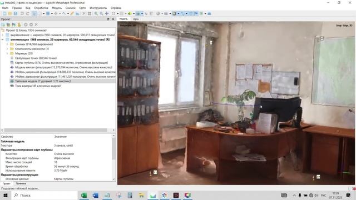Open the Обработка menu
This screenshot has width=356, height=200.
(x=41, y=8)
